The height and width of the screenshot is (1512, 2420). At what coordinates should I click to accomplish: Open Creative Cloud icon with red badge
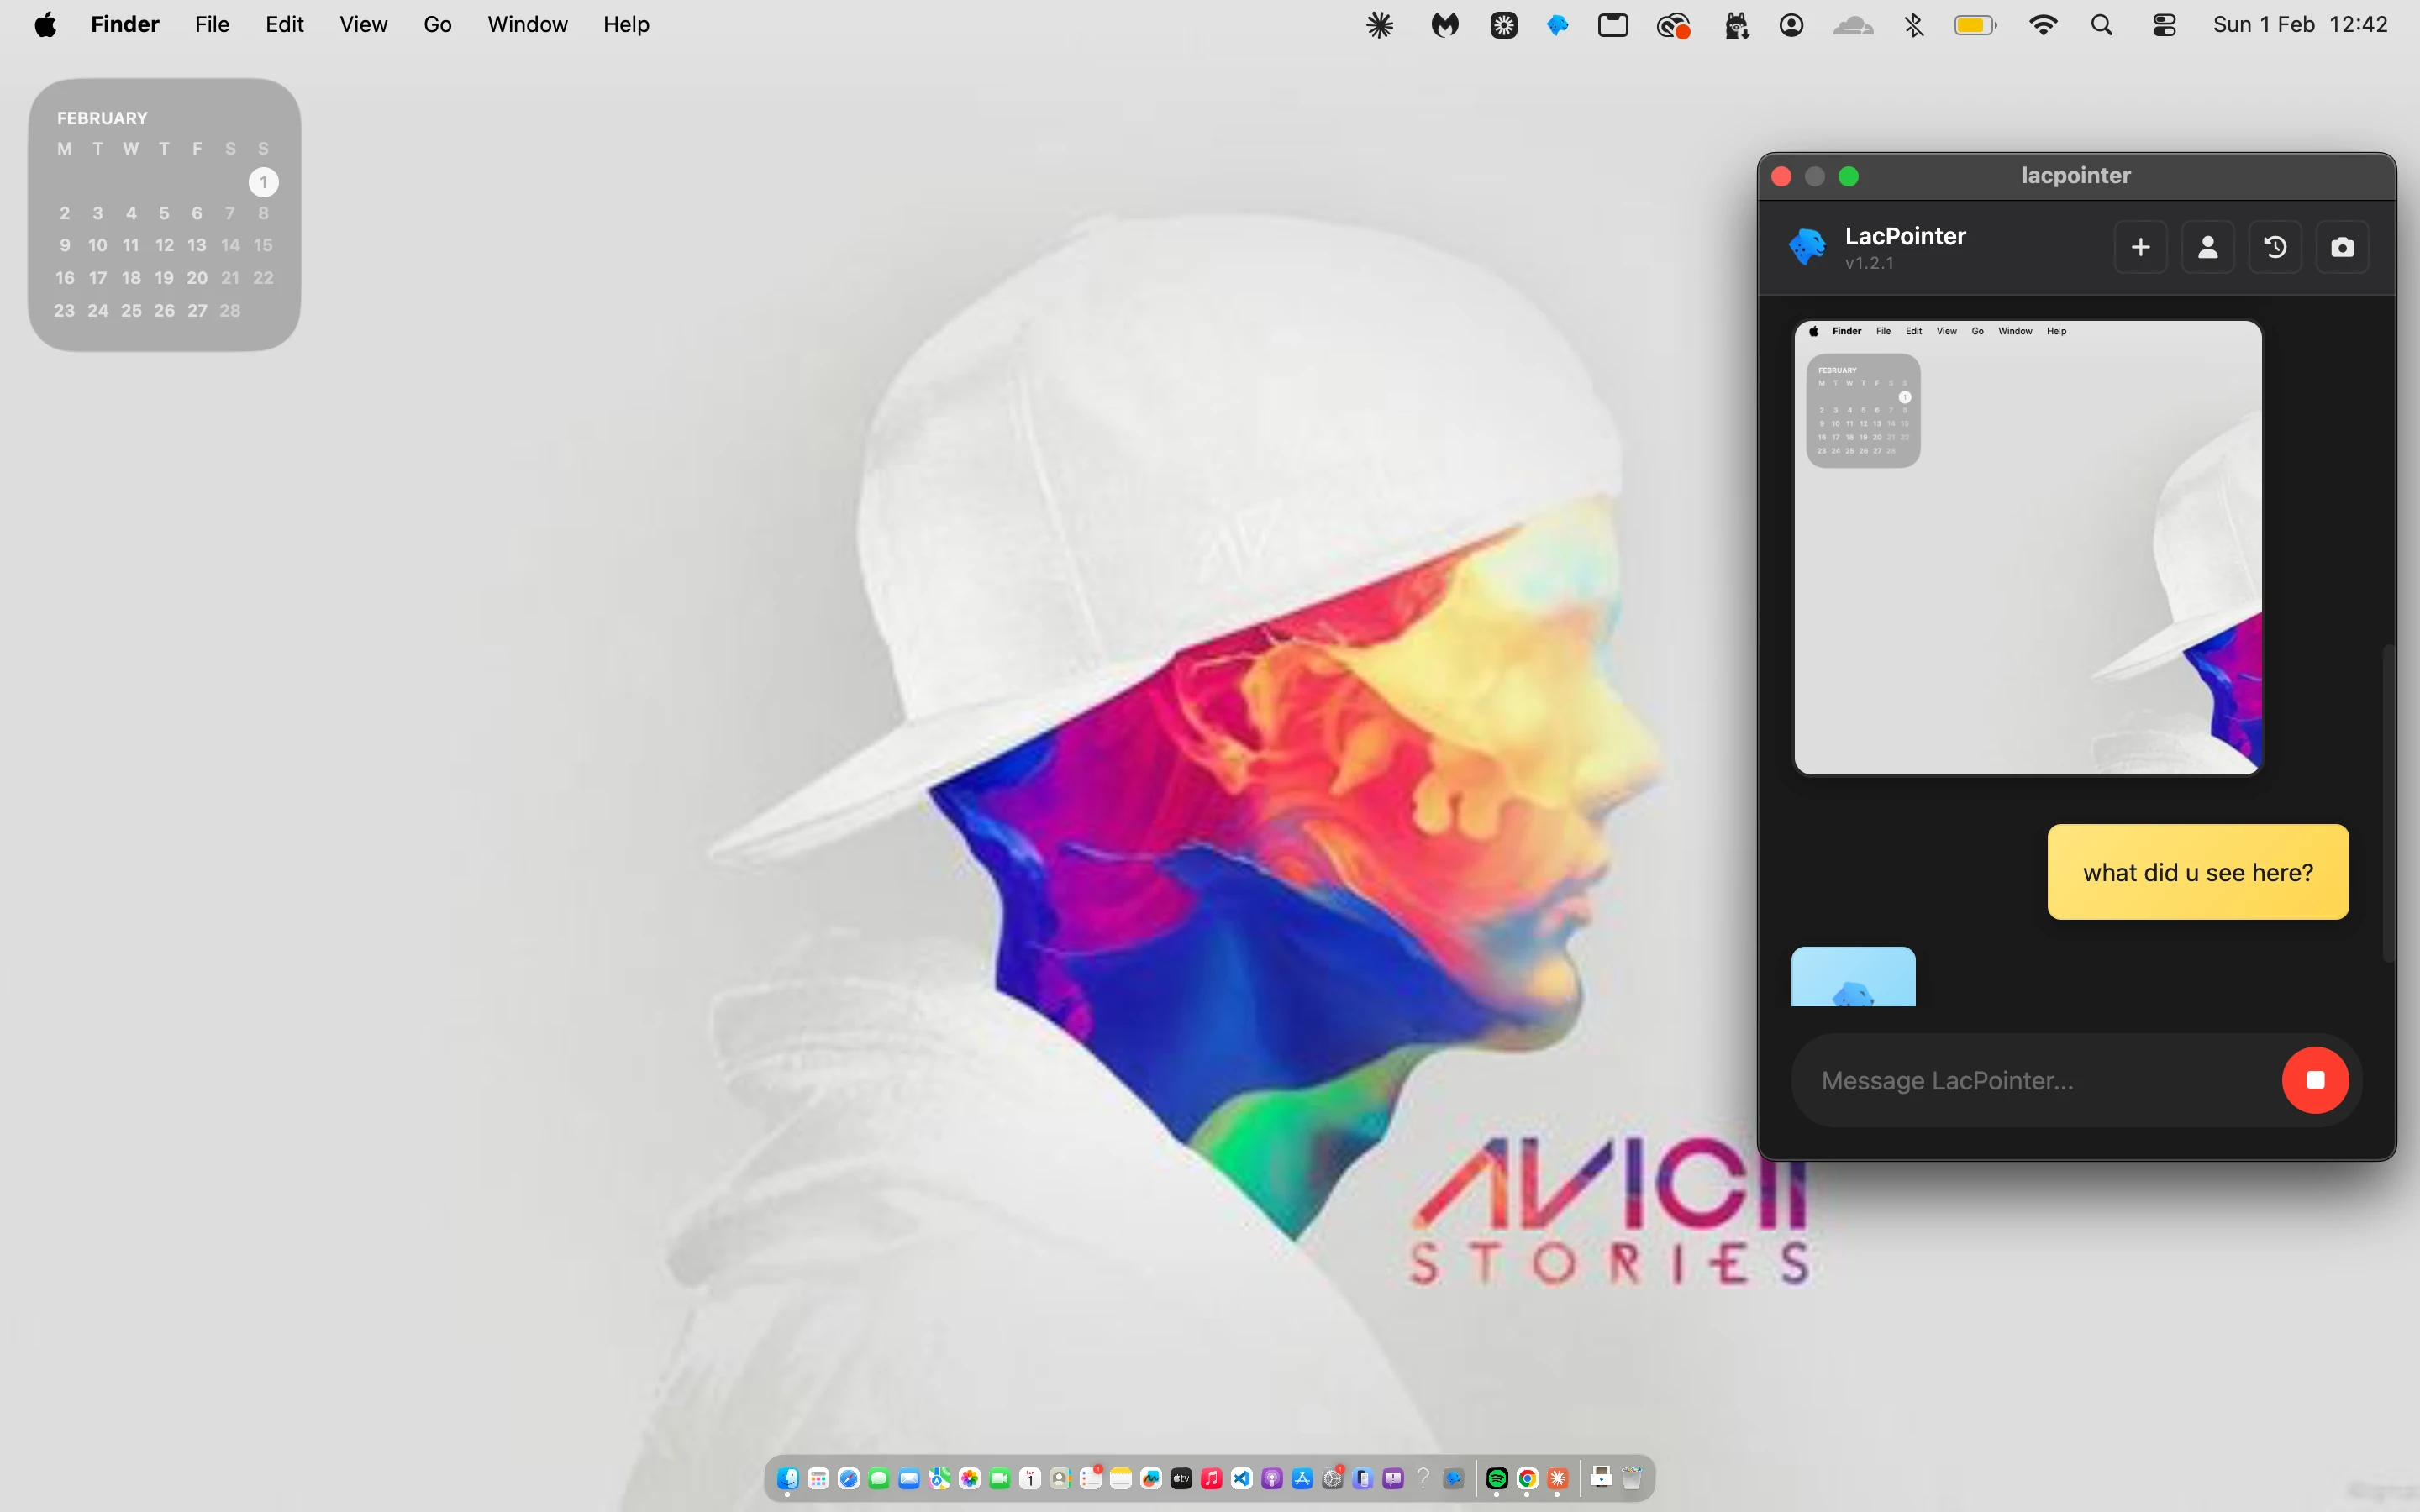(x=1673, y=25)
